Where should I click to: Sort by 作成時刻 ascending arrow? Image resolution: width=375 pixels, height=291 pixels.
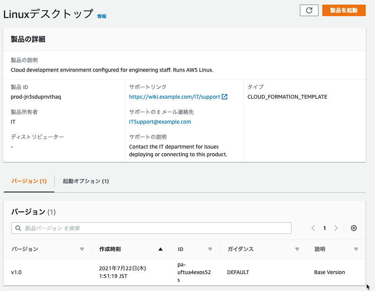coord(161,249)
